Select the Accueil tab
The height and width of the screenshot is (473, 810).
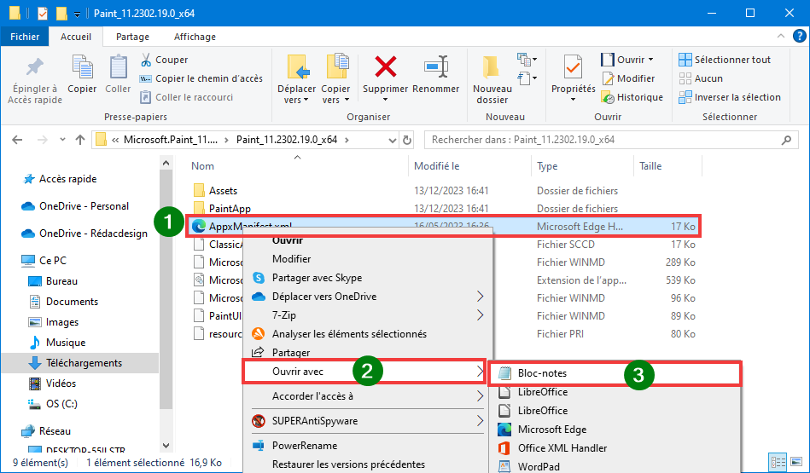coord(76,37)
